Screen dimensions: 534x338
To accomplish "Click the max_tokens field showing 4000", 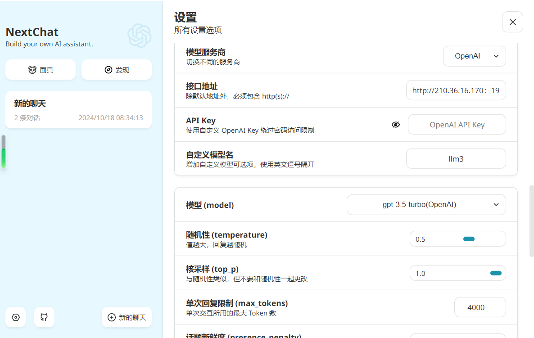I will click(x=480, y=307).
